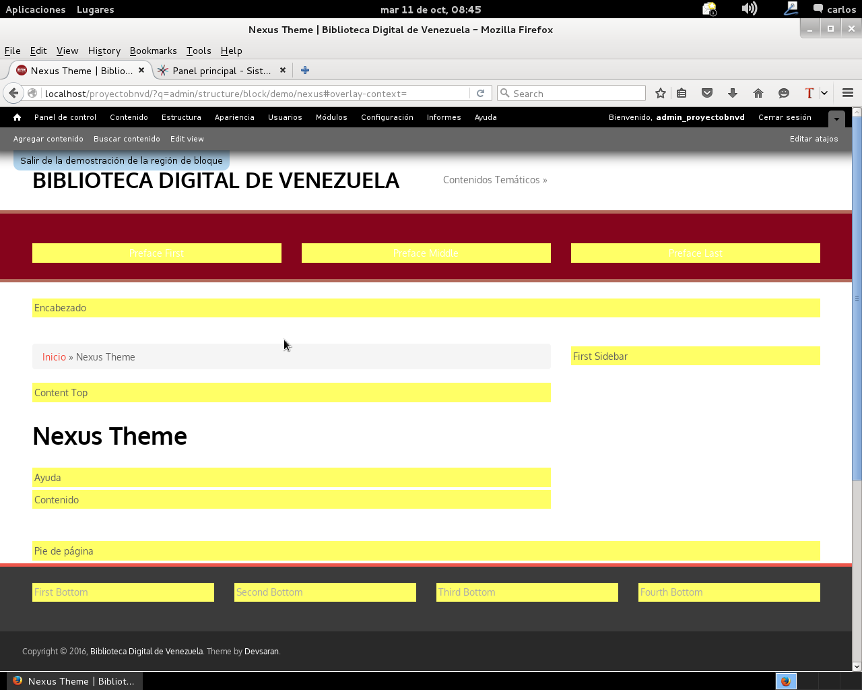Open Panel de control admin link
862x690 pixels.
(x=65, y=117)
